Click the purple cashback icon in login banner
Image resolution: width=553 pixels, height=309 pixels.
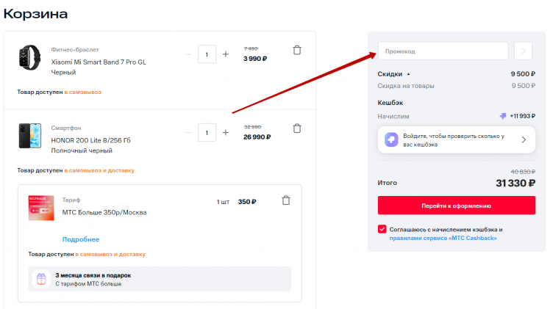pos(392,139)
